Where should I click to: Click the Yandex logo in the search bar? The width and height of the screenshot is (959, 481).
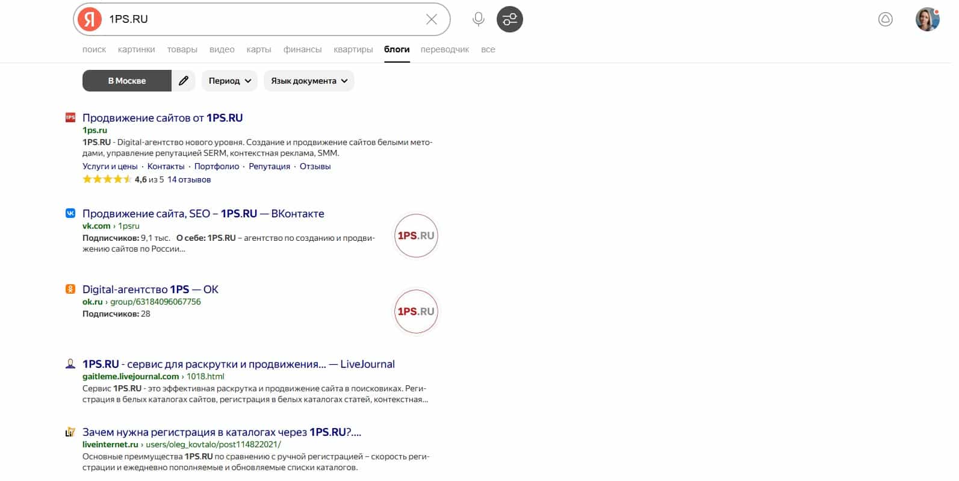[x=90, y=19]
